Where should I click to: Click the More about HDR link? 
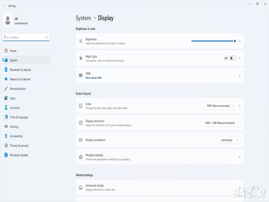click(93, 78)
